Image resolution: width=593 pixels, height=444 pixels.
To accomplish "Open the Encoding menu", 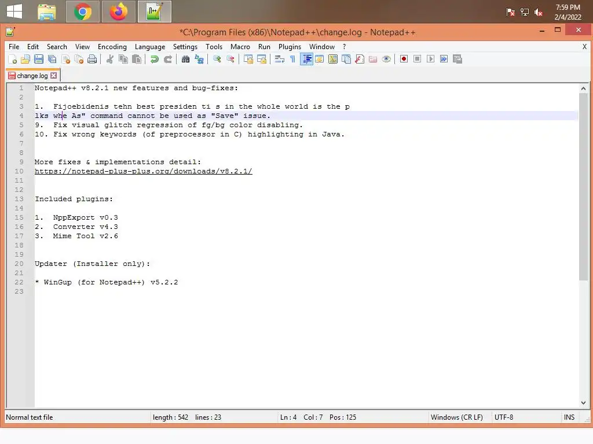I will (112, 47).
